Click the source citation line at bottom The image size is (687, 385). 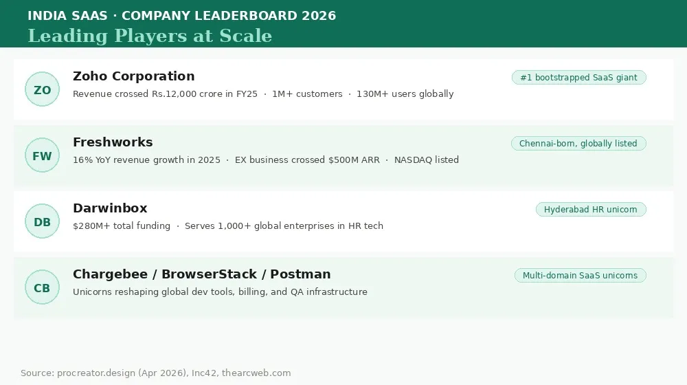[155, 373]
